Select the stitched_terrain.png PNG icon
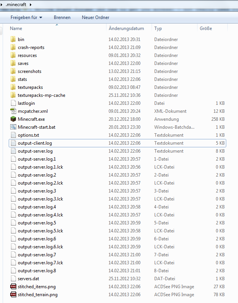The height and width of the screenshot is (303, 238). (x=13, y=295)
